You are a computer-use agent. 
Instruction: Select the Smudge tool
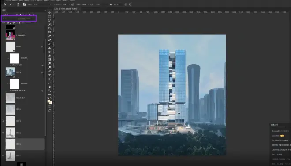(x=49, y=63)
